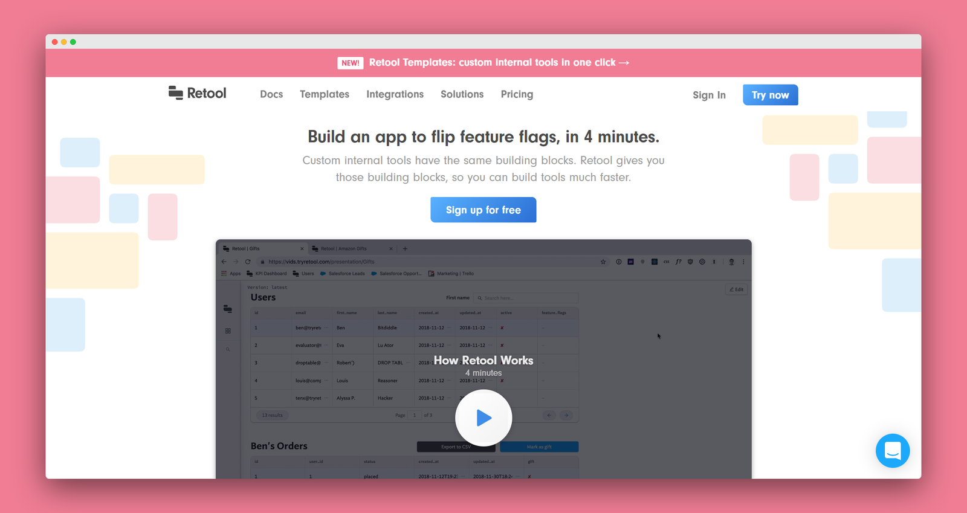
Task: Open the Apps bookmark in the video preview
Action: tap(231, 274)
